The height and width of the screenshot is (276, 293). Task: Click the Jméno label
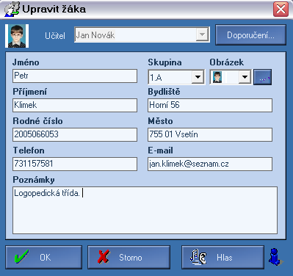coord(26,62)
